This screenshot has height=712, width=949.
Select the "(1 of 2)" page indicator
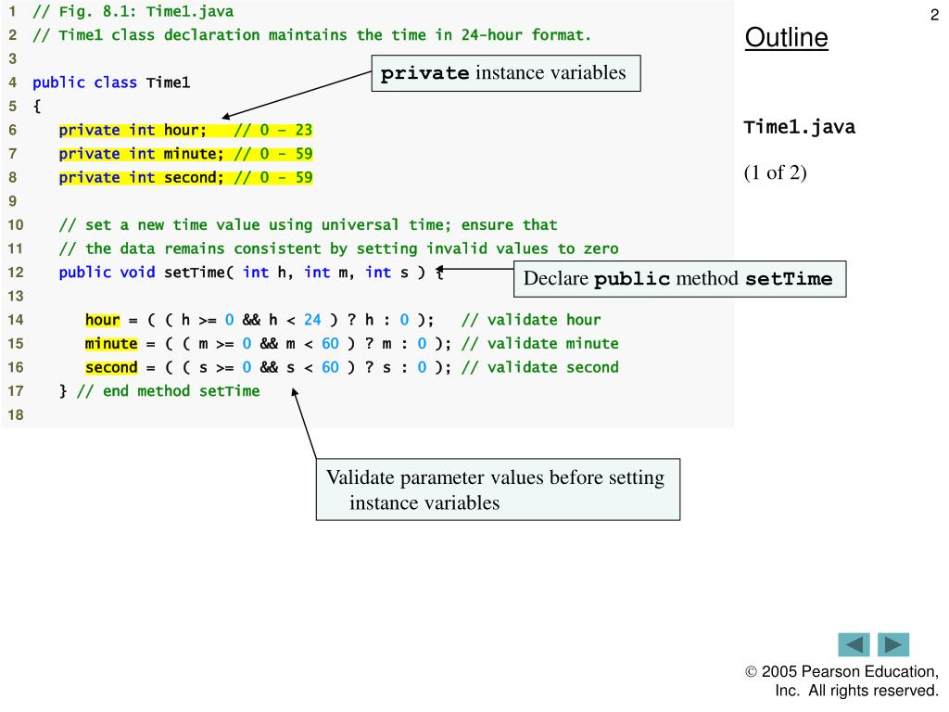[776, 172]
